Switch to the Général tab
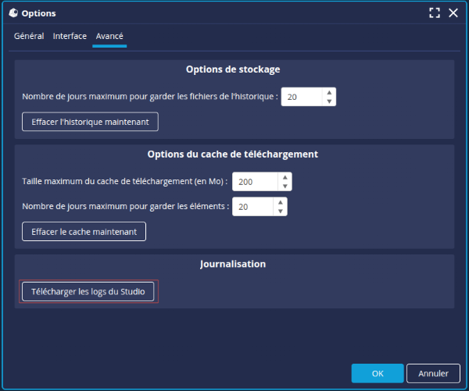469x391 pixels. (29, 36)
